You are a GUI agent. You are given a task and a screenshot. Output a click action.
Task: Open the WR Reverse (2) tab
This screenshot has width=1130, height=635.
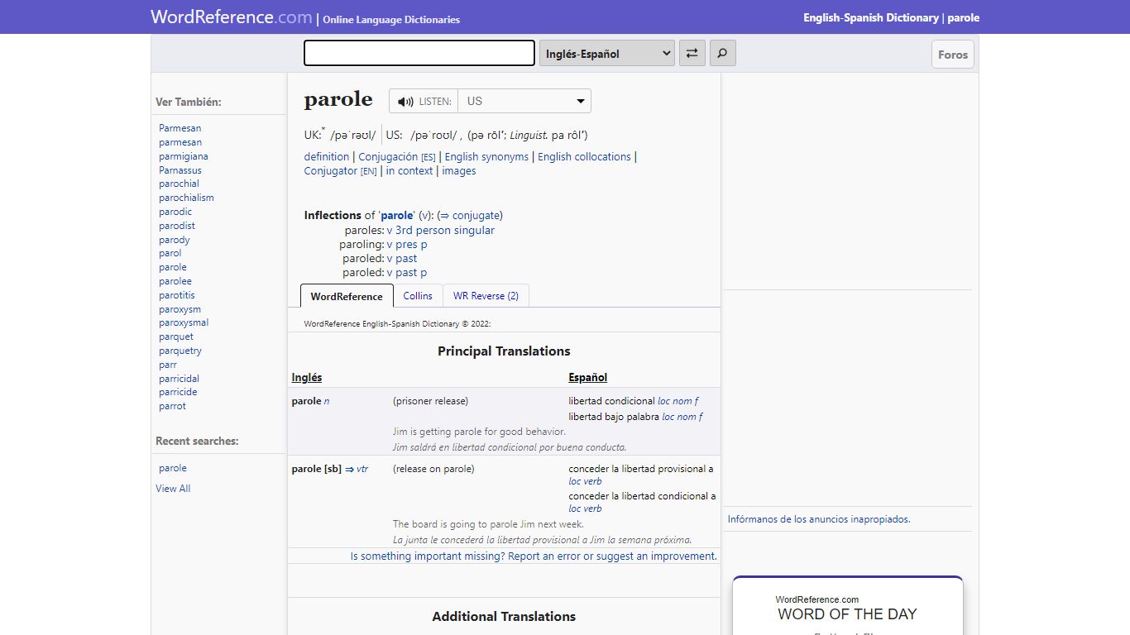[486, 295]
